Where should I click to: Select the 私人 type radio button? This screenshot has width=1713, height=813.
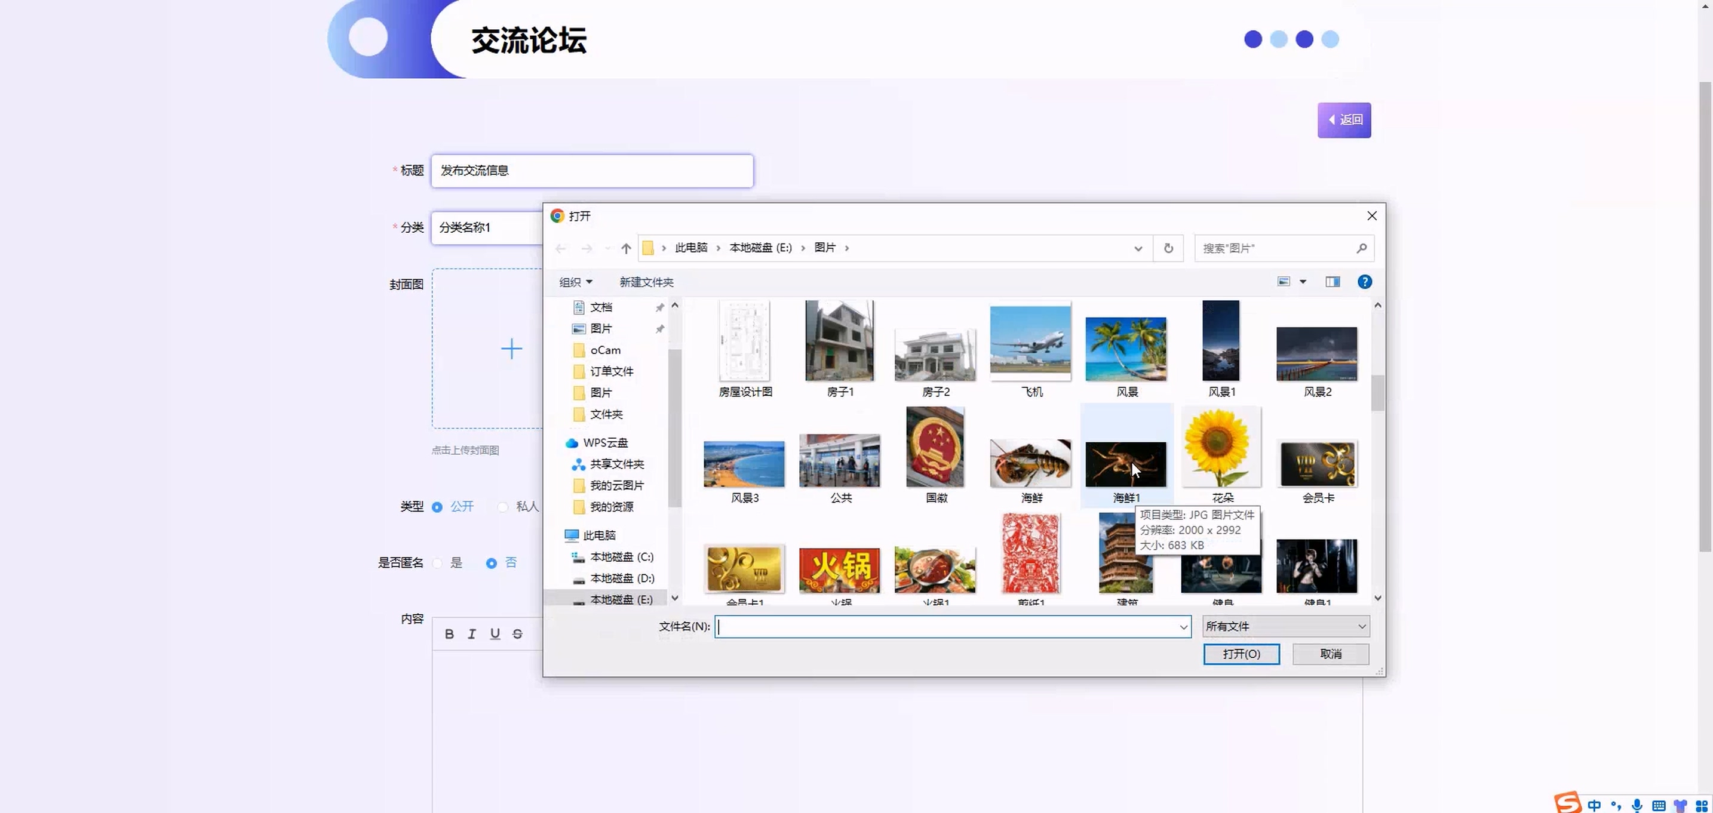[x=504, y=507]
